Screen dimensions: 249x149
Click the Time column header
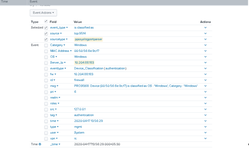(4, 2)
